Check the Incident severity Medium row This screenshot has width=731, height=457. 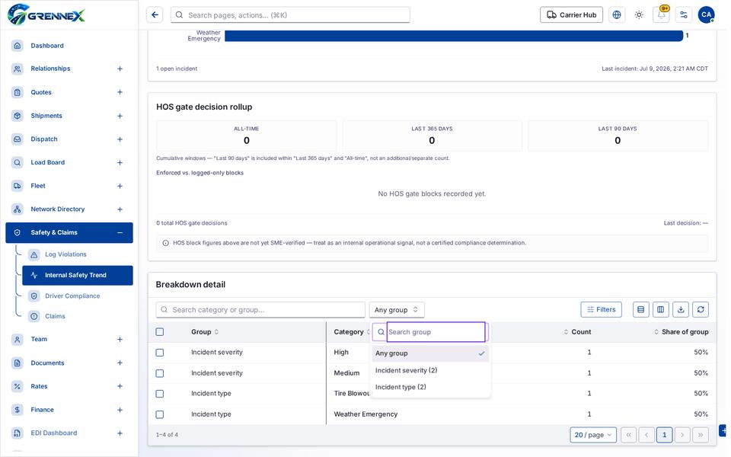point(160,373)
